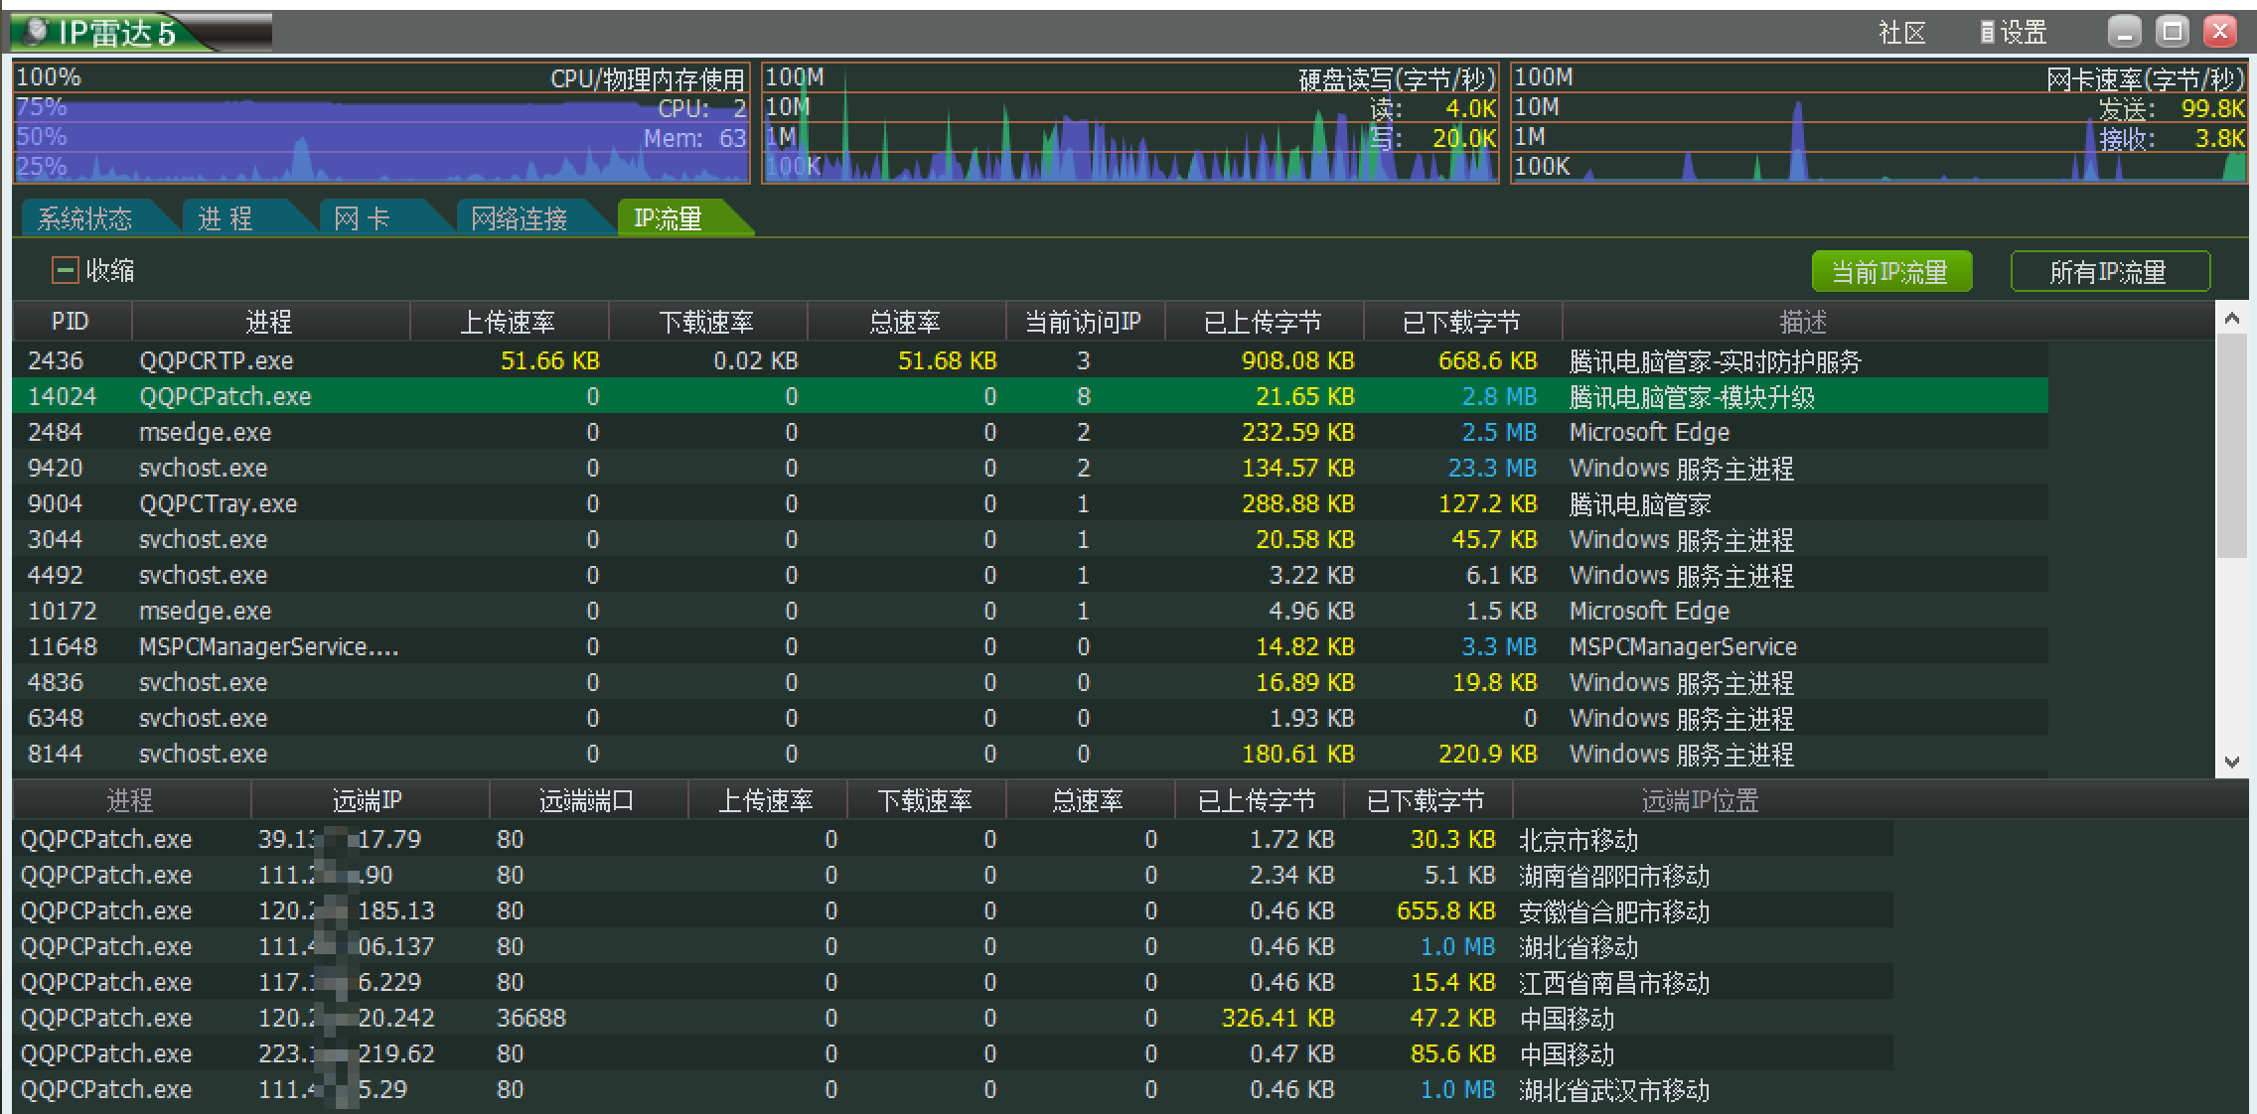Open the 社区 community link
The width and height of the screenshot is (2257, 1114).
(1902, 33)
